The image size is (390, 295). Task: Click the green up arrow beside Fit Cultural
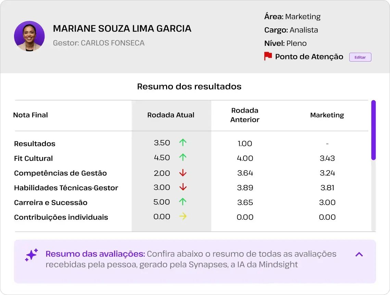(182, 157)
